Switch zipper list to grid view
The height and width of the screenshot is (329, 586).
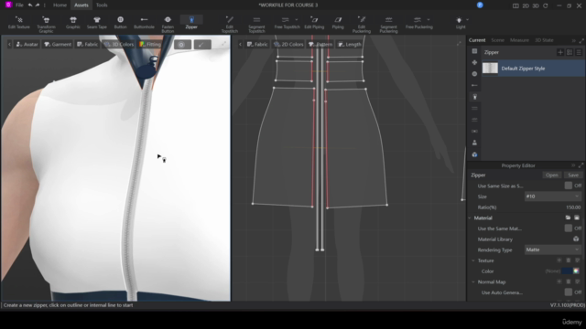(x=570, y=53)
